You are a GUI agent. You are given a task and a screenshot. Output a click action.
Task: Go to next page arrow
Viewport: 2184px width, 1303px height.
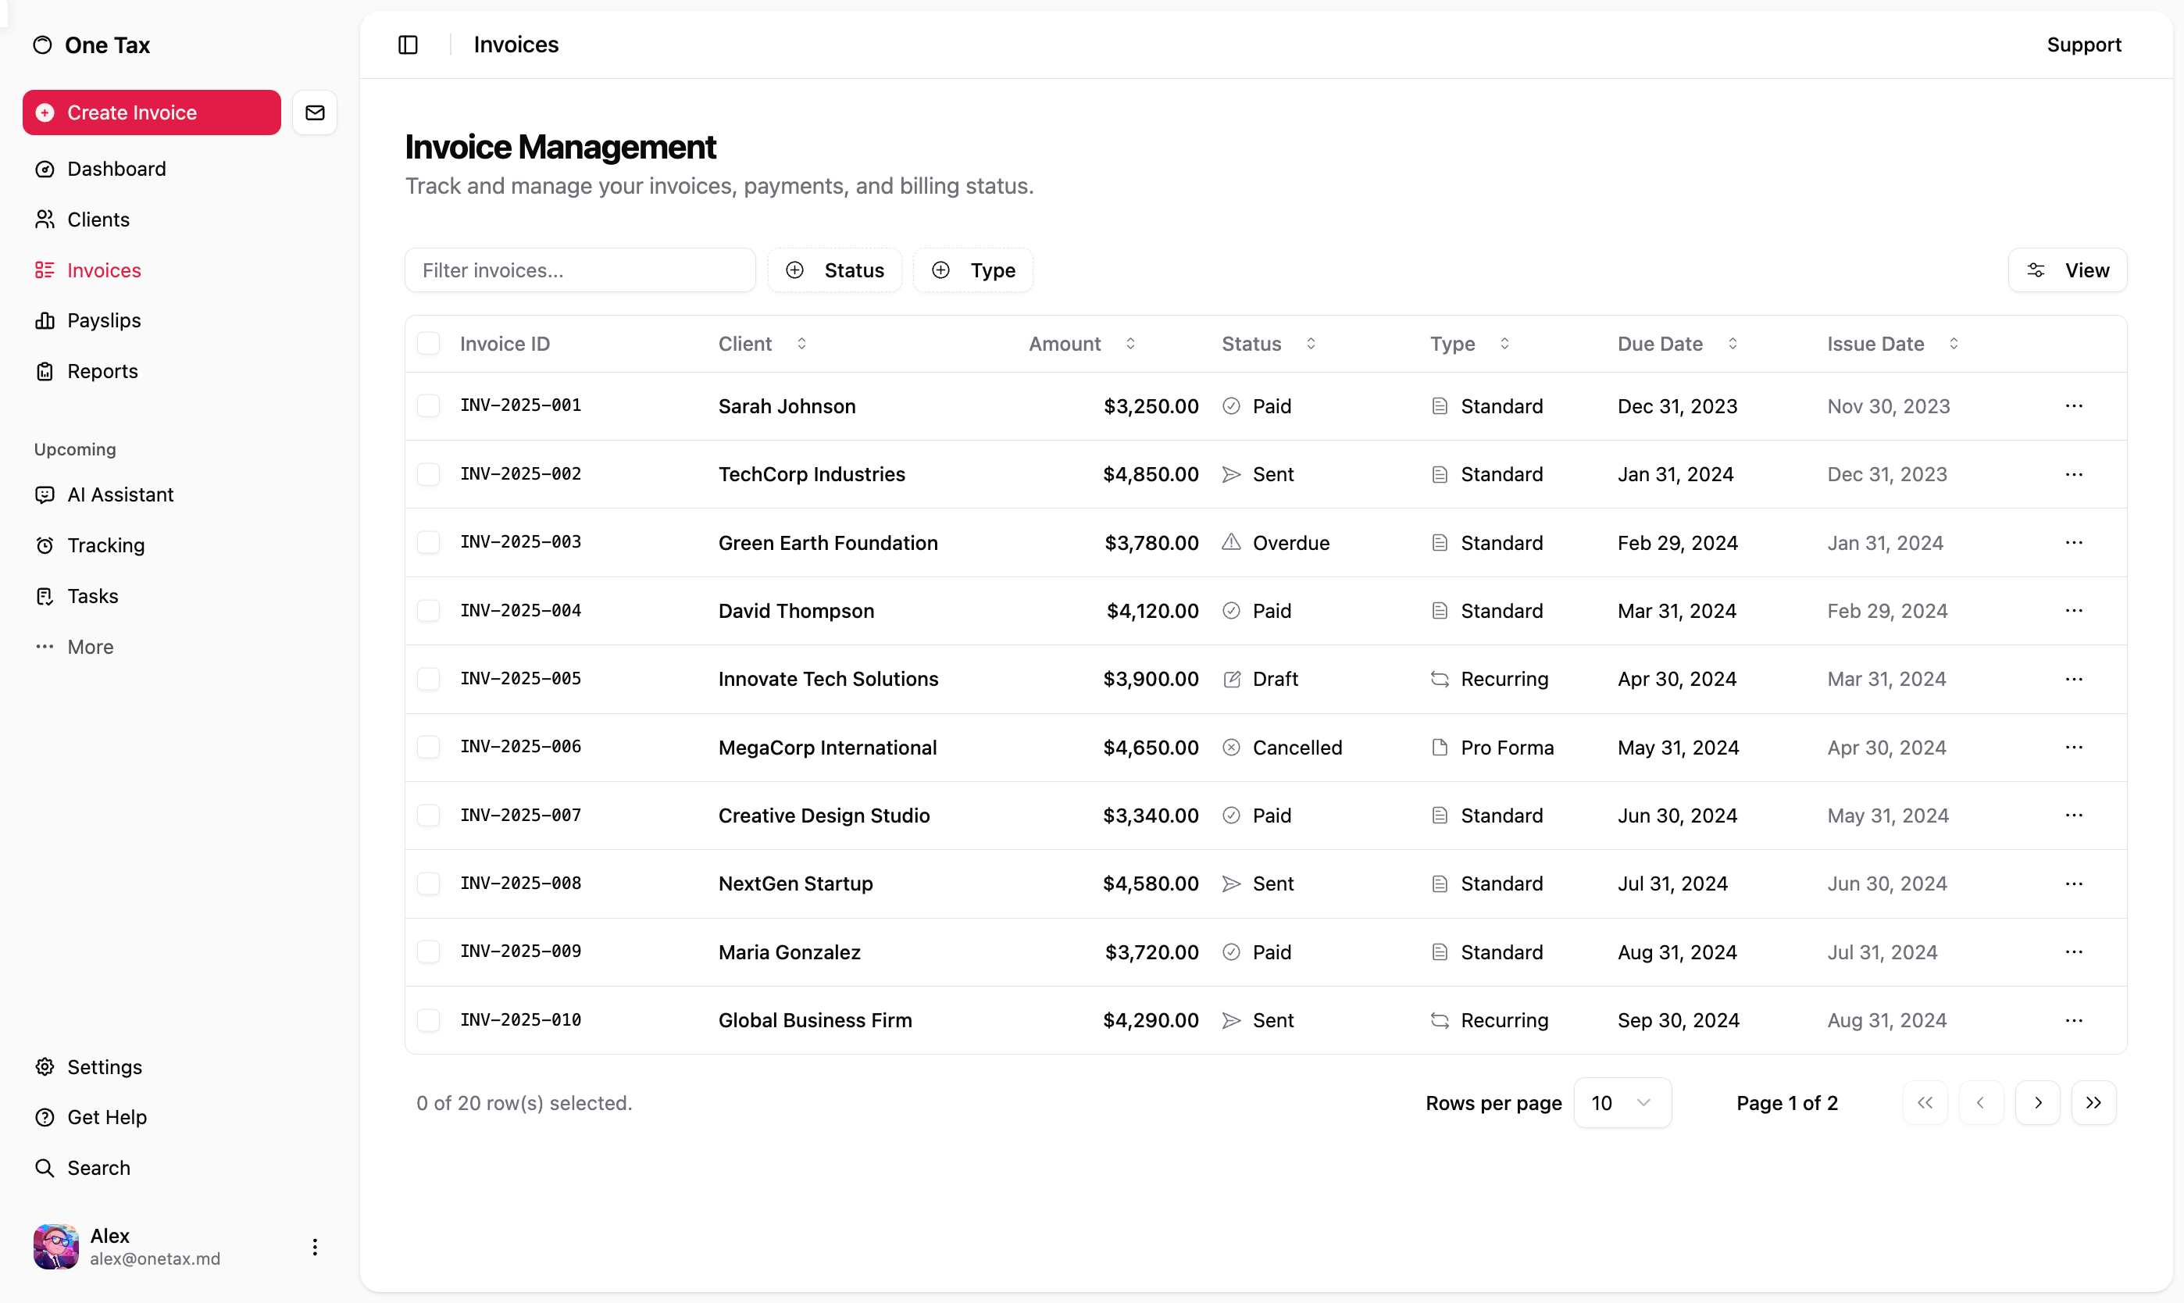(x=2037, y=1103)
